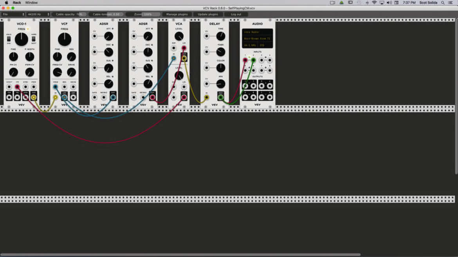
Task: Click the VCO-1 SYNC input jack
Action: tap(25, 87)
